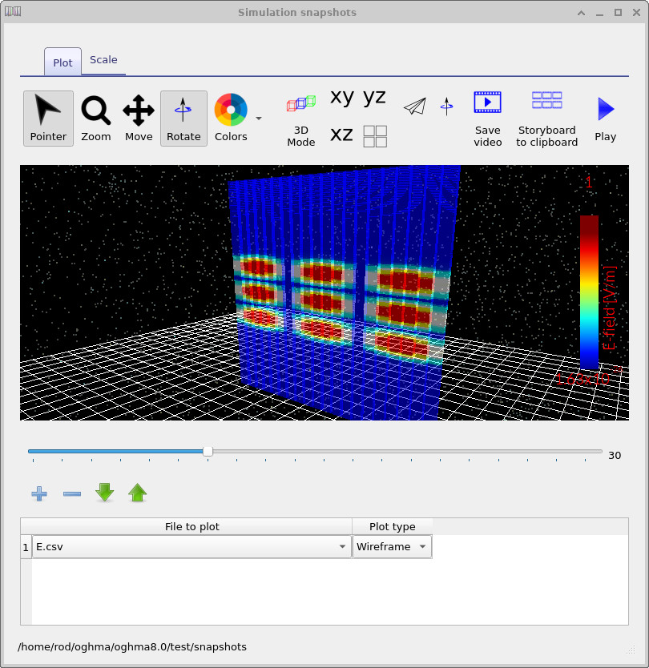Select the Plot tab
This screenshot has width=649, height=668.
coord(62,62)
